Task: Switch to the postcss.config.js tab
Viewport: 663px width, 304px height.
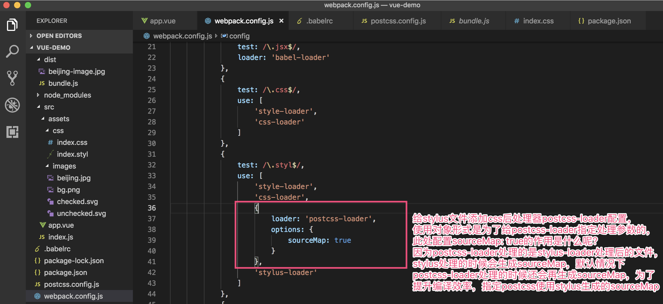Action: pyautogui.click(x=398, y=21)
